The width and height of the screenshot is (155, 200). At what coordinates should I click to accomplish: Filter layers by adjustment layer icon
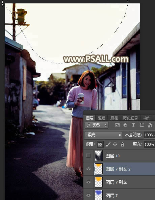[x=125, y=125]
